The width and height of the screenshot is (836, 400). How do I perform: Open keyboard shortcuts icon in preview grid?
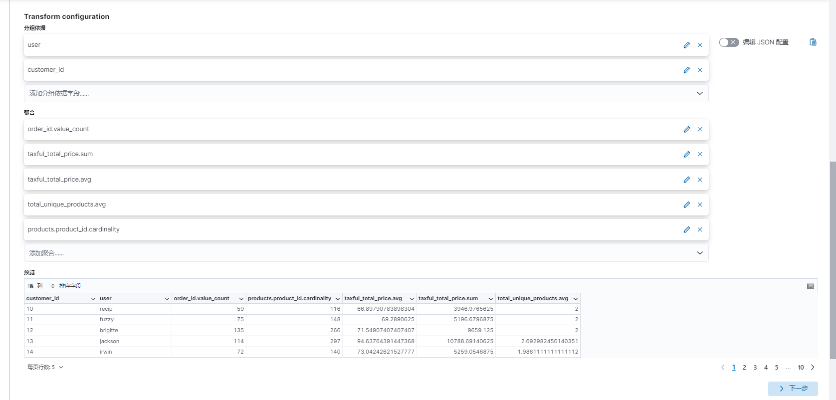(x=811, y=286)
